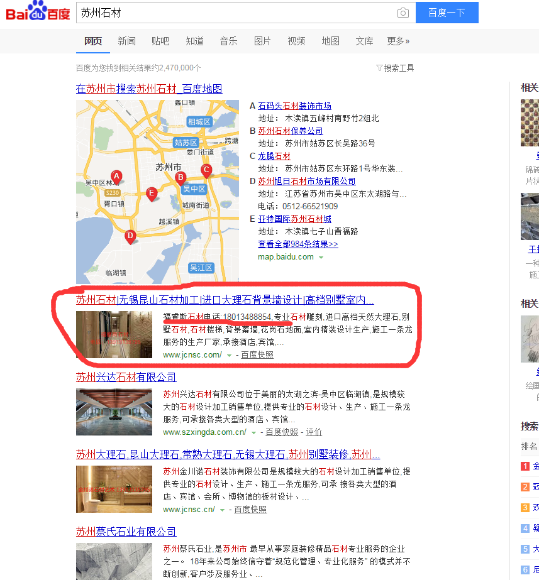Click map marker C
Viewport: 539px width, 580px height.
coord(206,170)
